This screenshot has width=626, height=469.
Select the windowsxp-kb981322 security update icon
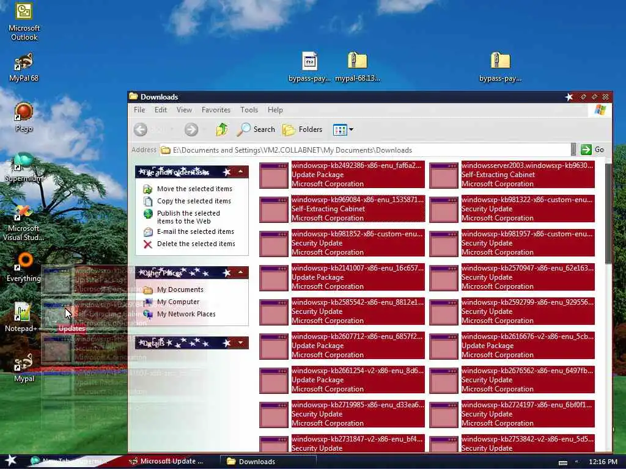(x=444, y=209)
